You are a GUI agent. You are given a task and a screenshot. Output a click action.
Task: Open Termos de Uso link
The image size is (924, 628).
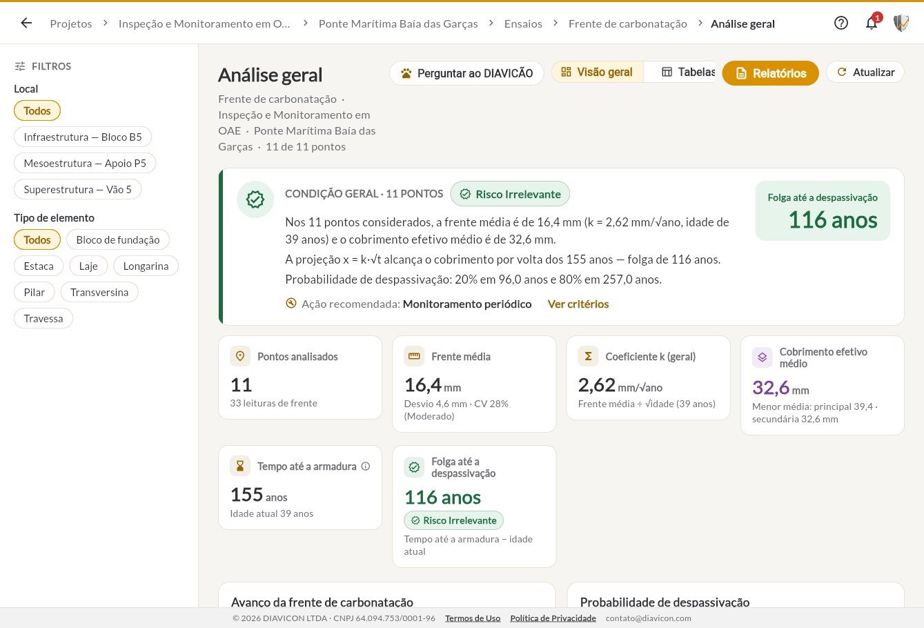click(x=473, y=618)
